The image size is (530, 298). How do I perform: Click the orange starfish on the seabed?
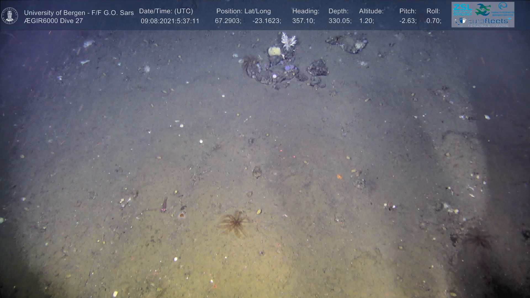tap(339, 177)
